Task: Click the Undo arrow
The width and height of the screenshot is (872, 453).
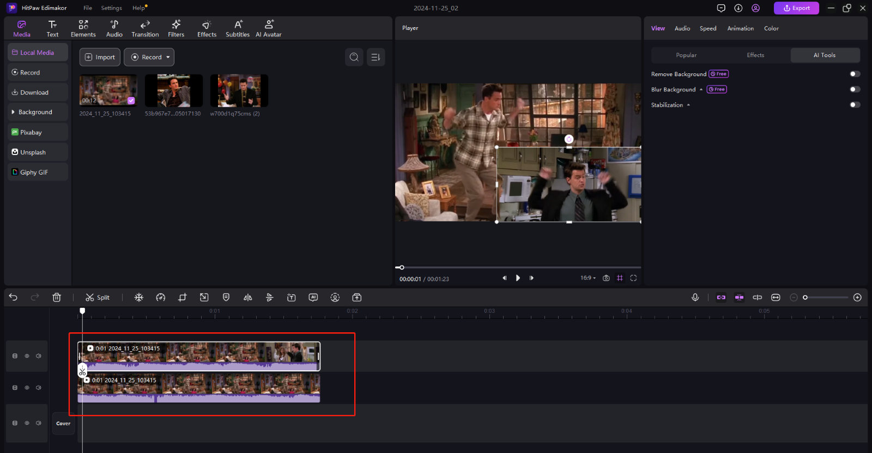Action: pyautogui.click(x=13, y=297)
